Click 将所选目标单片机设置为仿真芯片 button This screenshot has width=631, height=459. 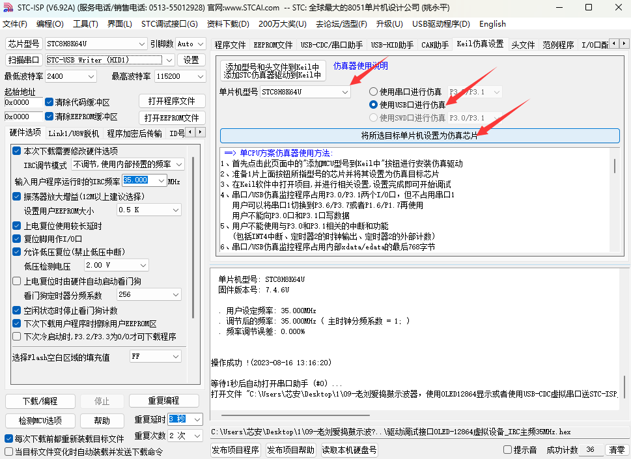[420, 135]
